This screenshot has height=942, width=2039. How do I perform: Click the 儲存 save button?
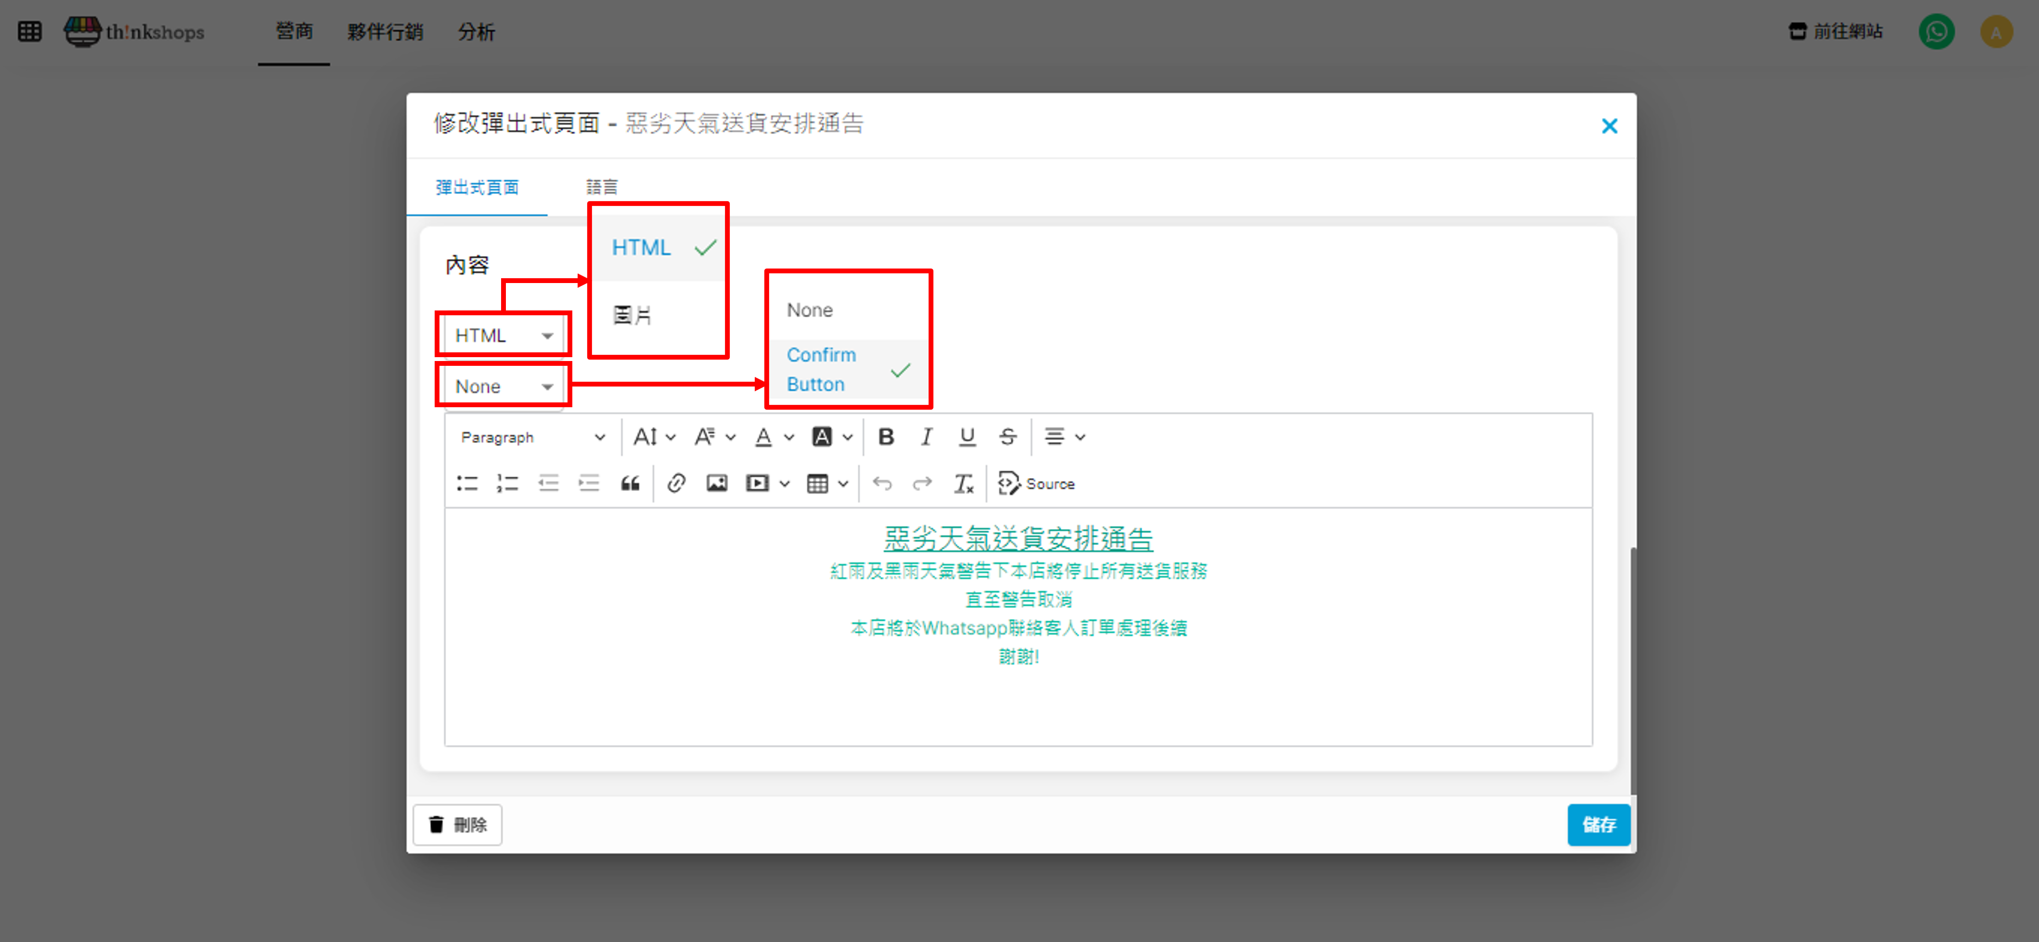[x=1598, y=825]
